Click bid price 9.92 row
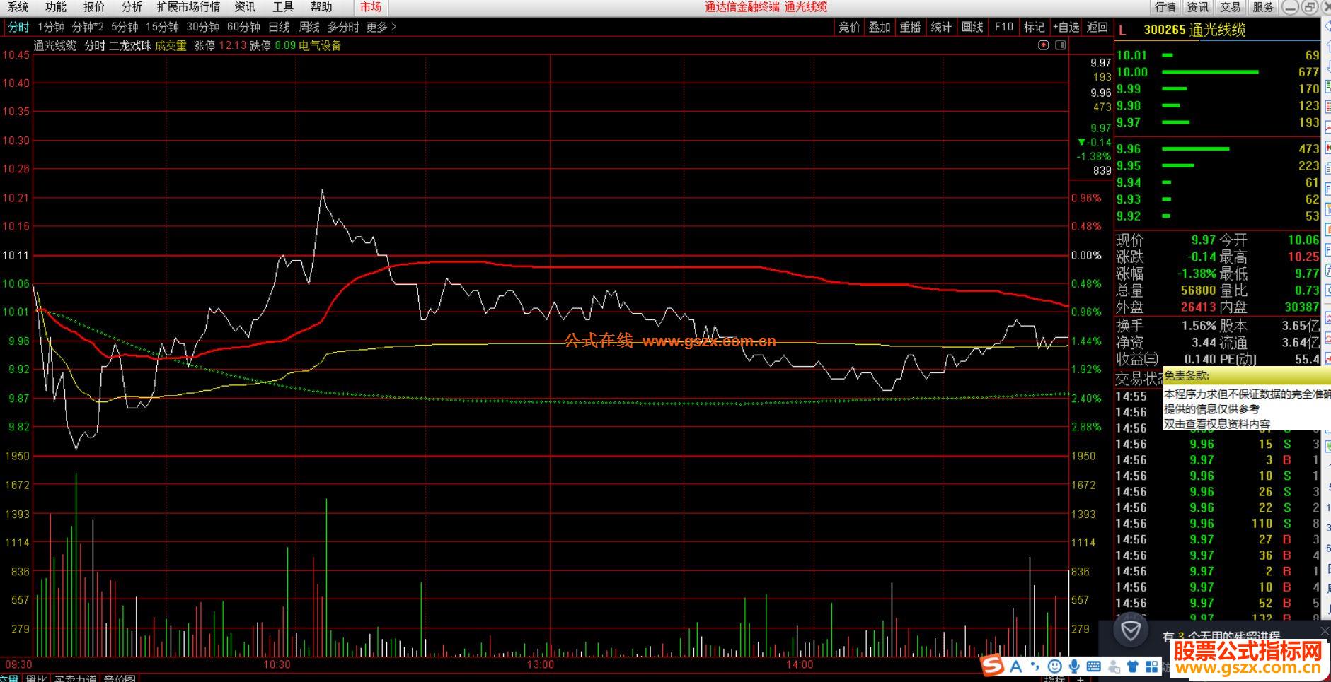This screenshot has width=1331, height=682. (1218, 216)
